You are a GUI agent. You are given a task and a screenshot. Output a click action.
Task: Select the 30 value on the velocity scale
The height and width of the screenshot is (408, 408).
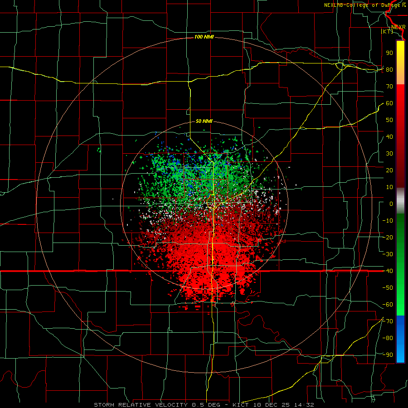(x=389, y=154)
